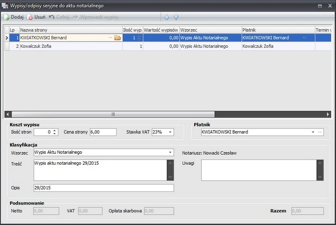Sort by Nazwa strony column header
The image size is (336, 225).
70,30
